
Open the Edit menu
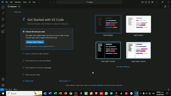[x=11, y=2]
